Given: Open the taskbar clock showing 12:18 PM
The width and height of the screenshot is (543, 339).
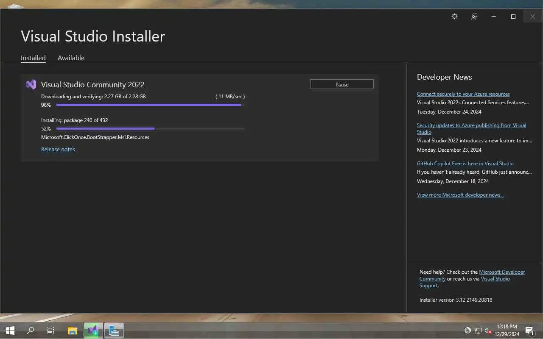Looking at the screenshot, I should pyautogui.click(x=507, y=331).
